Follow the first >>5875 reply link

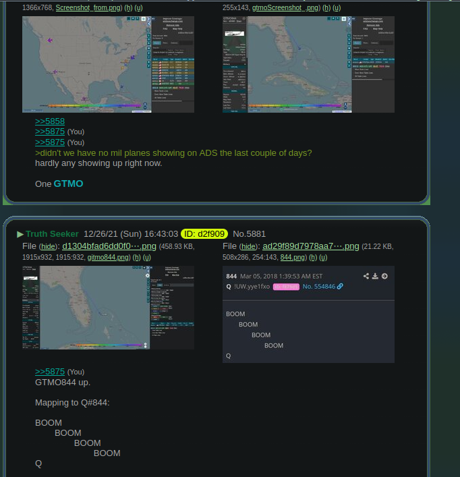(x=50, y=132)
